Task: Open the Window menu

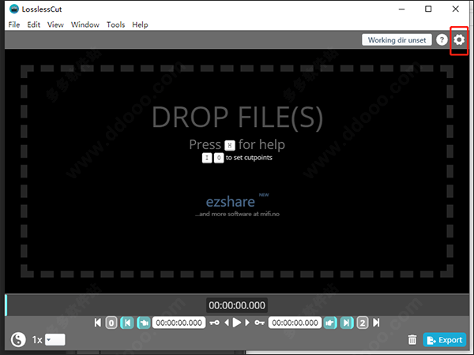Action: (85, 24)
